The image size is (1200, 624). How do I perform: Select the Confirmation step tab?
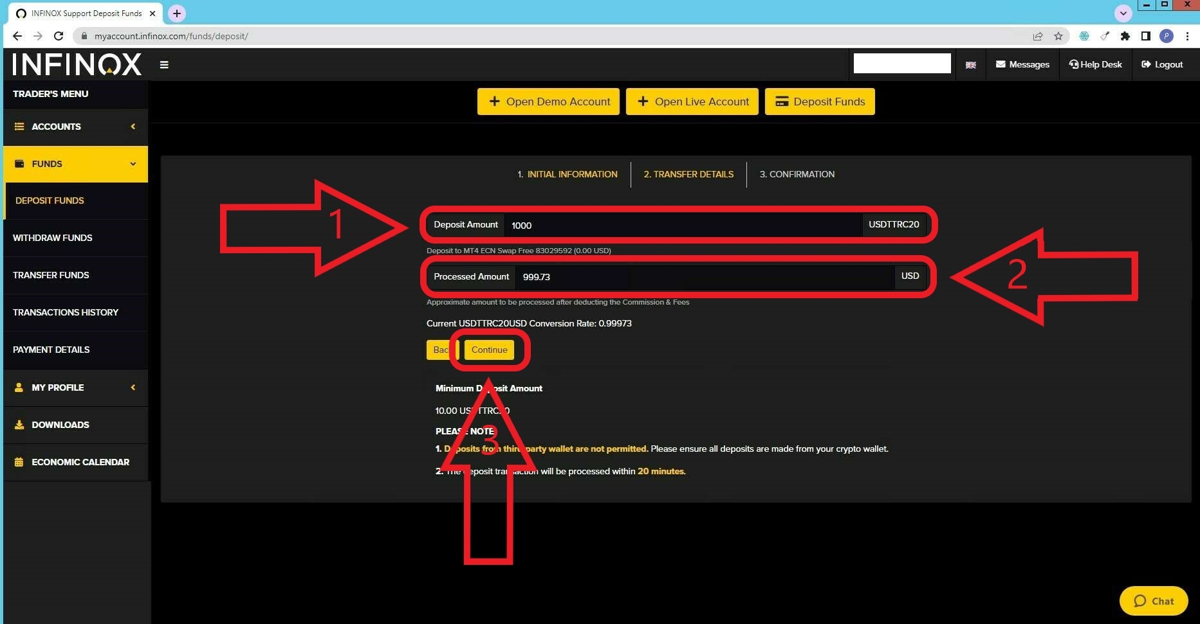click(797, 174)
